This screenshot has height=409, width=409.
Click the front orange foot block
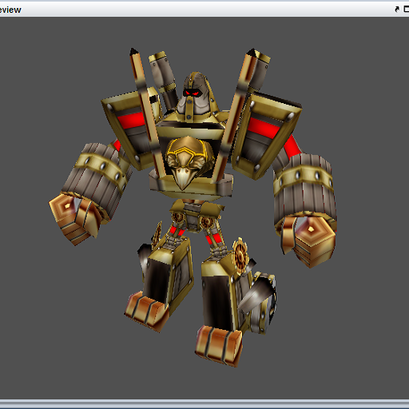(219, 345)
